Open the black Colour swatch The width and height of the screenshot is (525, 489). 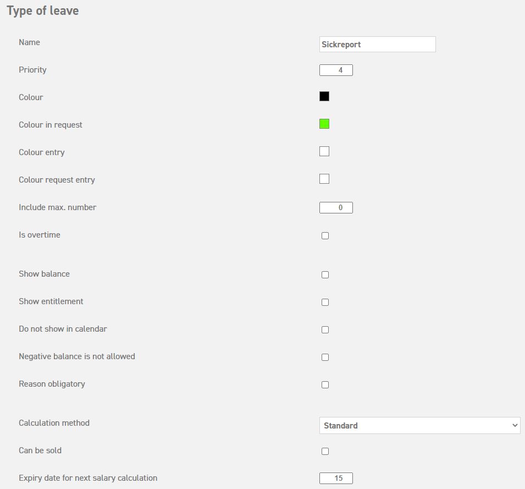tap(324, 97)
